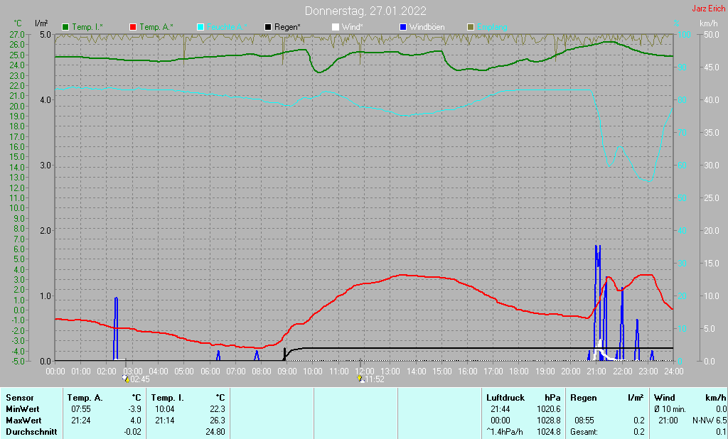Click the '06:00' label on the time axis
Screen dimensions: 728x439
tap(210, 372)
